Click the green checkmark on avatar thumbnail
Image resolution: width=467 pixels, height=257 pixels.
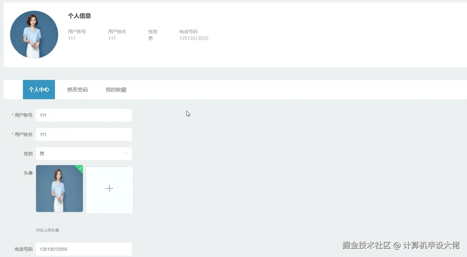(80, 168)
